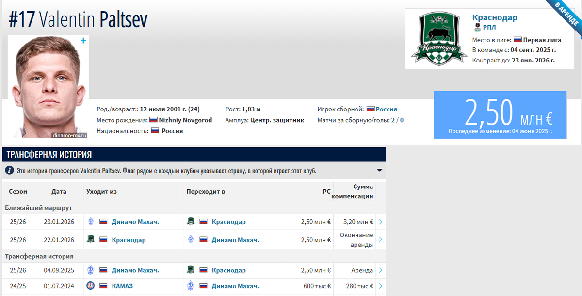Click Krasnodar crest in 23.01.2026 row
The width and height of the screenshot is (582, 296).
tap(191, 222)
